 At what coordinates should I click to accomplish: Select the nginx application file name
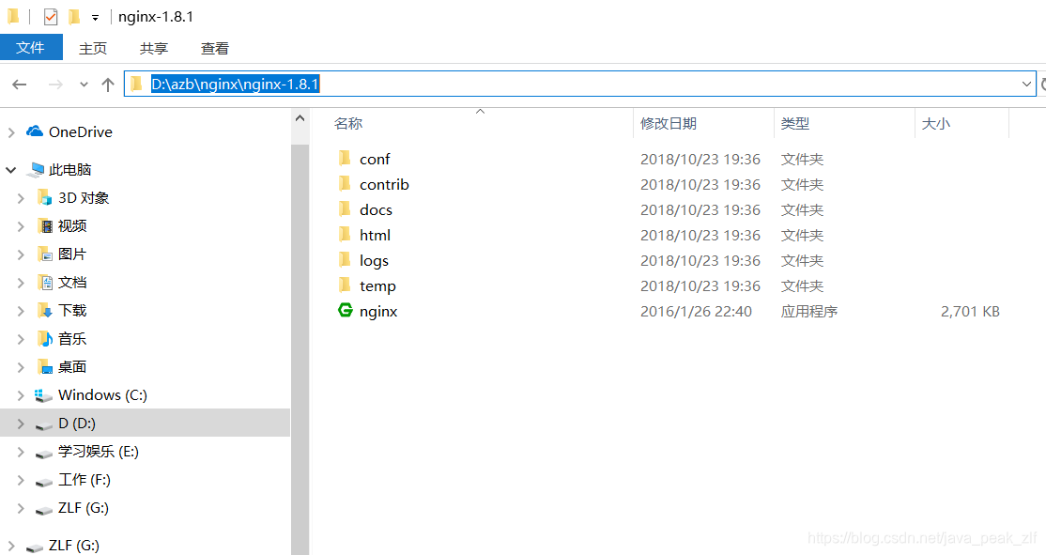click(x=378, y=312)
